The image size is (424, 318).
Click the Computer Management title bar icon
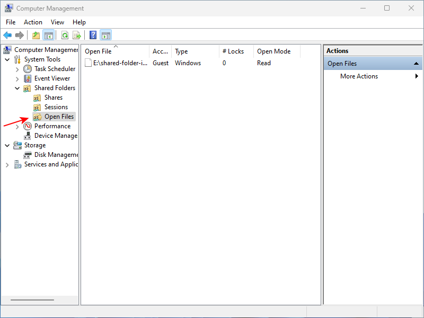[x=8, y=8]
